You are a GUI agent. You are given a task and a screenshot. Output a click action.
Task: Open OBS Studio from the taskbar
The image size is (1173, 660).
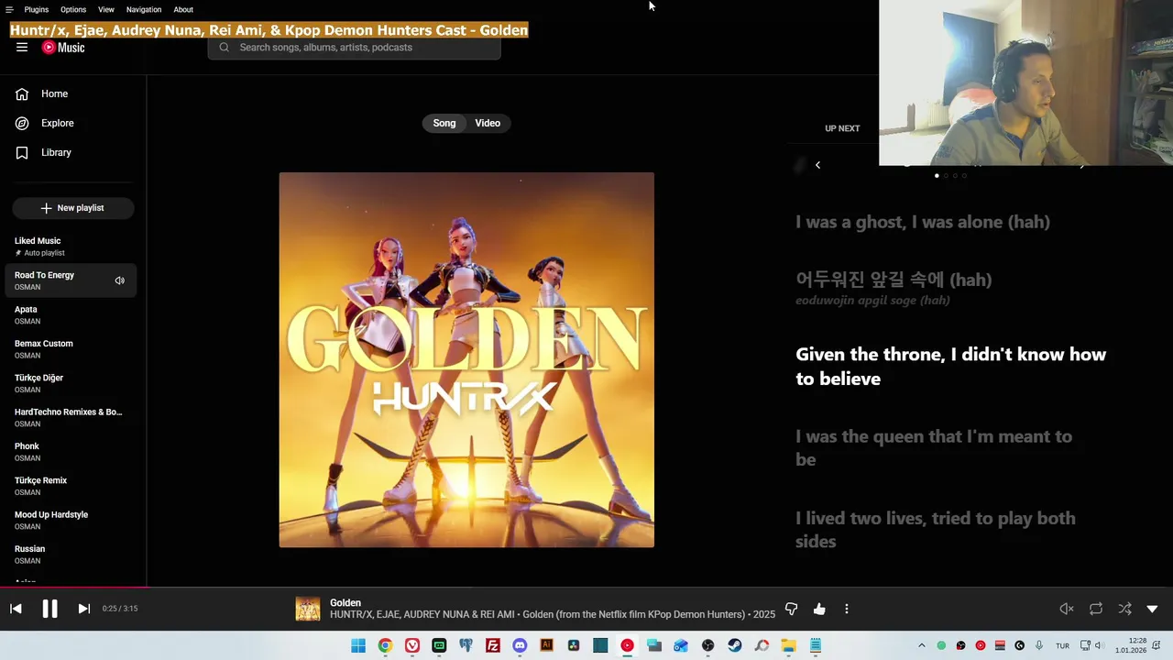tap(707, 645)
